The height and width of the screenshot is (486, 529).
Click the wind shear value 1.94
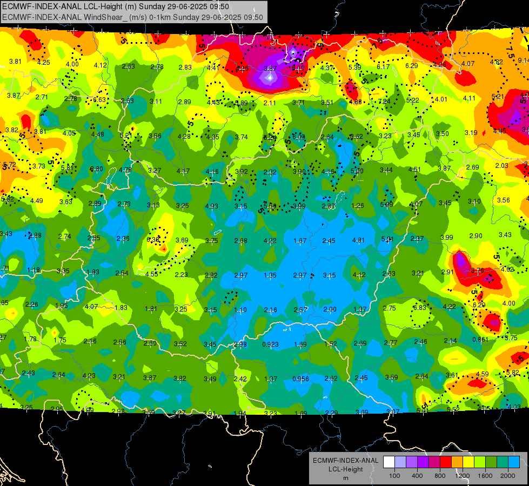point(239,413)
